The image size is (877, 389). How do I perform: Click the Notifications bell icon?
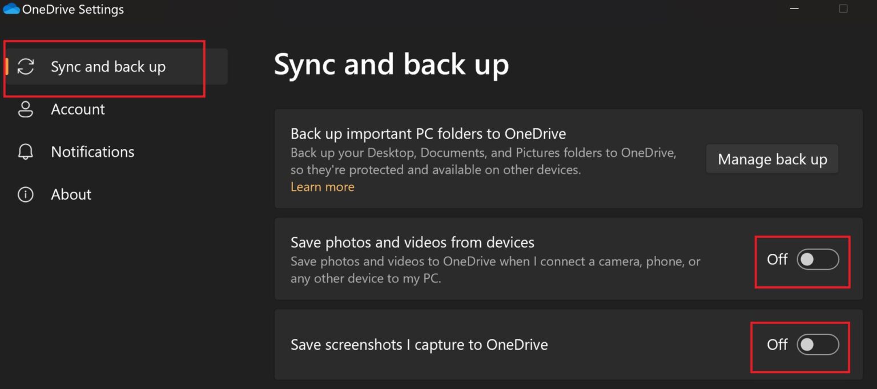point(26,152)
